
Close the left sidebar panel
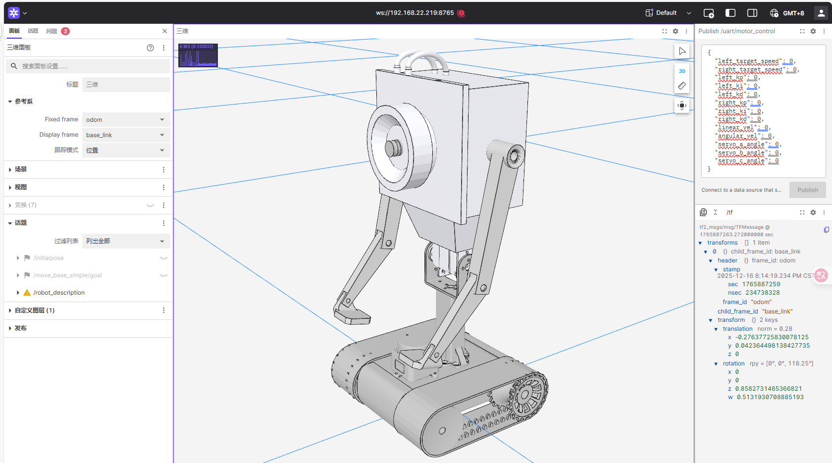point(165,31)
